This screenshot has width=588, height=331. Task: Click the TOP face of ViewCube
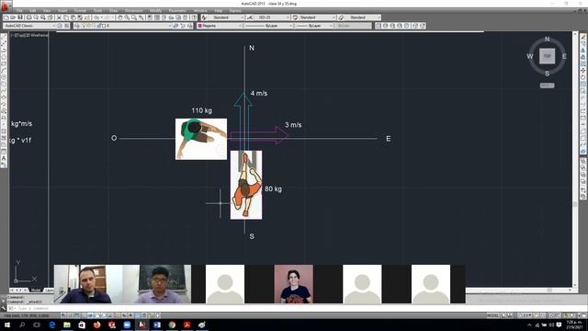[x=548, y=56]
